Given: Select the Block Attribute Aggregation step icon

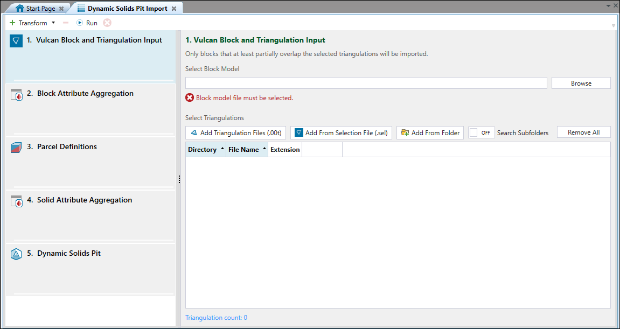Looking at the screenshot, I should [x=16, y=94].
